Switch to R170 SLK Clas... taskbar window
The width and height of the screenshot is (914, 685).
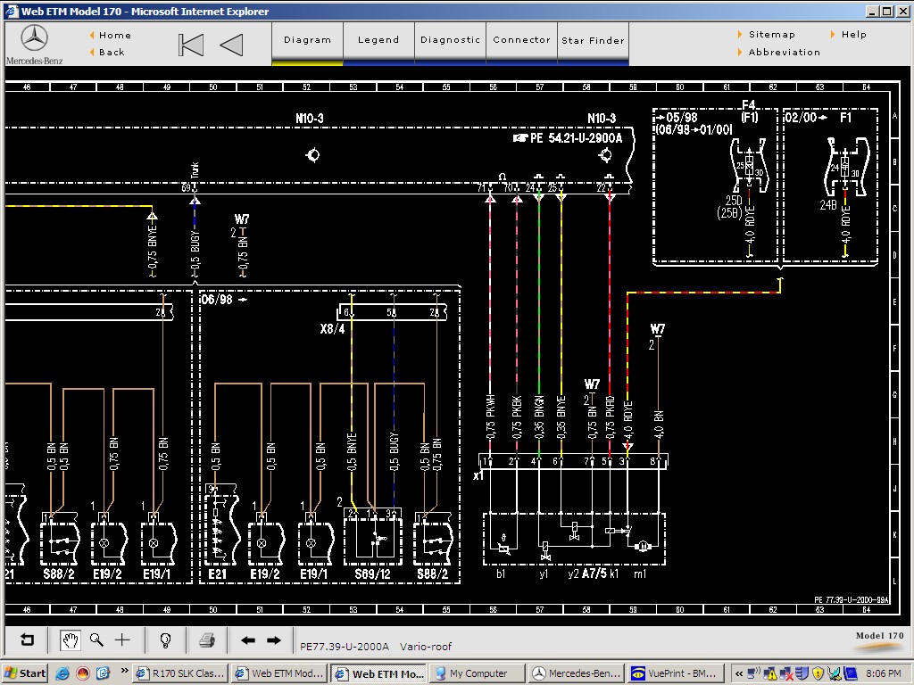[x=180, y=673]
